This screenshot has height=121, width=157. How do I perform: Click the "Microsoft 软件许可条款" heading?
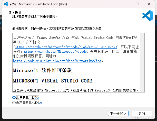42,70
